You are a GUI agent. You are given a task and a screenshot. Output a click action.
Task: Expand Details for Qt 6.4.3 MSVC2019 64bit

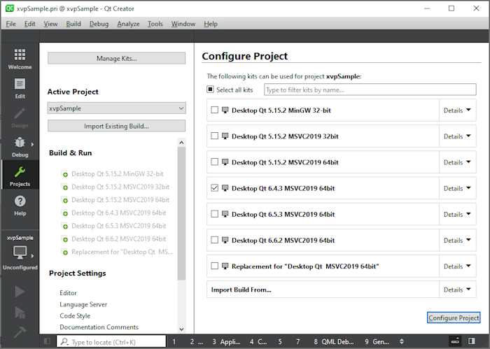click(x=457, y=188)
